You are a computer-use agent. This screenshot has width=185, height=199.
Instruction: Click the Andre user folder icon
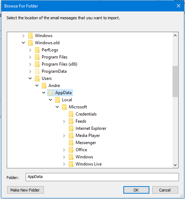tap(44, 86)
